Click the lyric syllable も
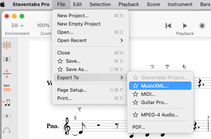Viewport: 211px width, 139px height. (184, 66)
